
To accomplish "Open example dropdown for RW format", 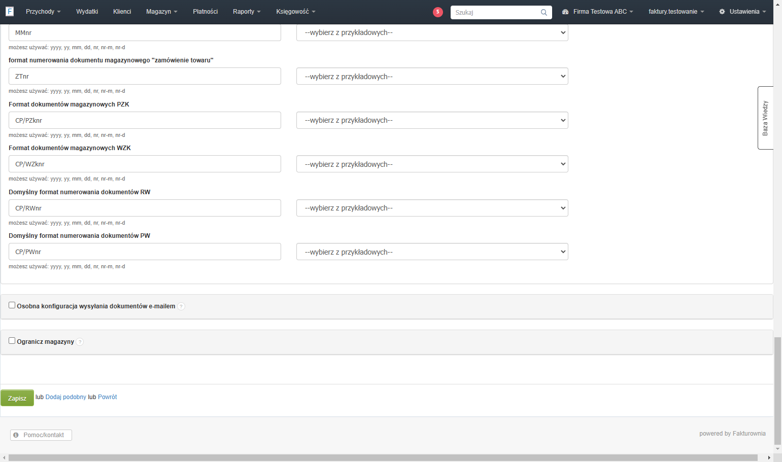I will pyautogui.click(x=432, y=208).
